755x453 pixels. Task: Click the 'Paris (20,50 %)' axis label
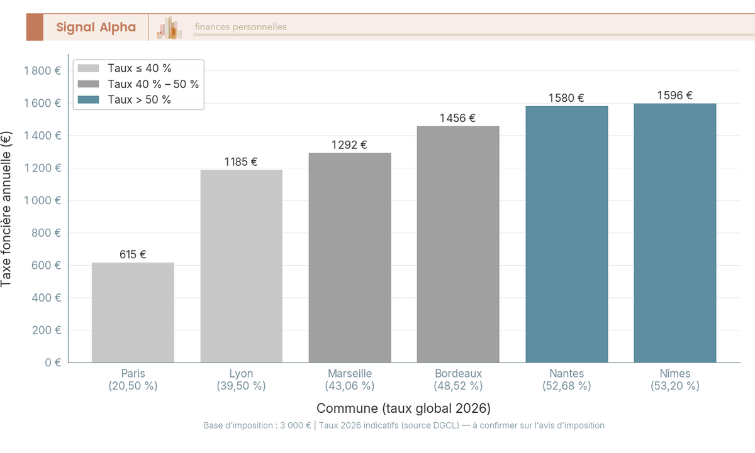pos(133,379)
